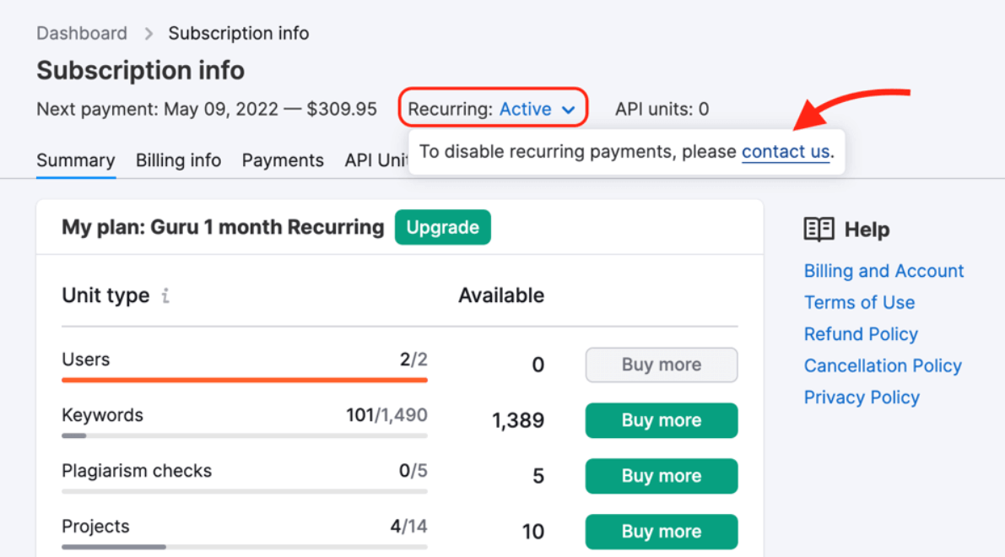Screen dimensions: 1005x557
Task: Buy more Projects
Action: [x=661, y=532]
